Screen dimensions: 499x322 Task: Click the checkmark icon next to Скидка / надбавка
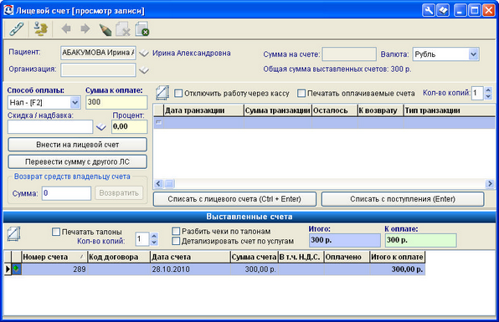point(101,127)
